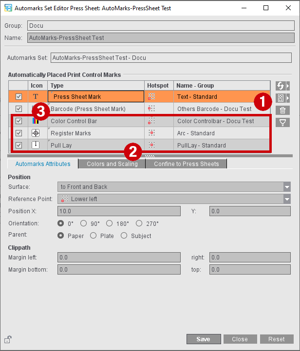The height and width of the screenshot is (351, 300).
Task: Open the Confine to Press Sheets tab
Action: (x=187, y=164)
